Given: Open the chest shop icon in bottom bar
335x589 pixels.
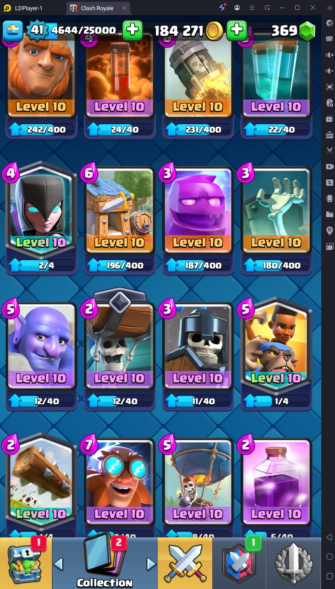Looking at the screenshot, I should coord(25,563).
